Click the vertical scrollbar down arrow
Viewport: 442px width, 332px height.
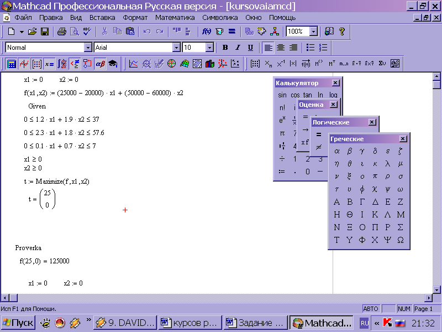coord(436,289)
